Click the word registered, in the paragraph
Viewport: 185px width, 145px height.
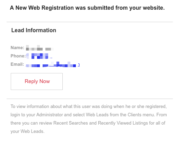pyautogui.click(x=156, y=107)
